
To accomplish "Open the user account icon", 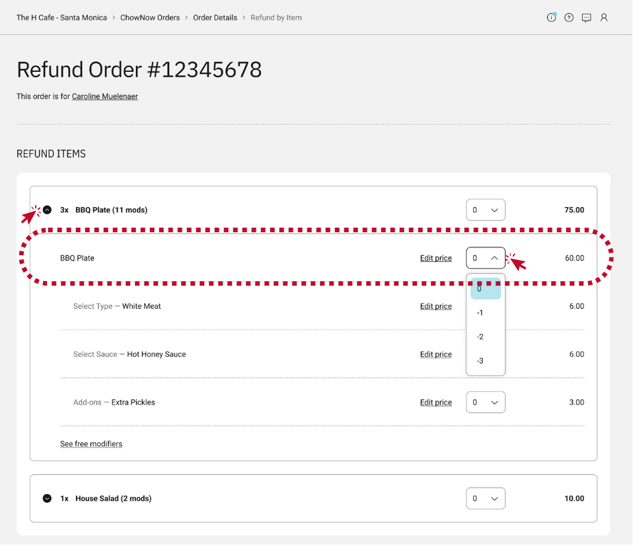I will (x=604, y=18).
